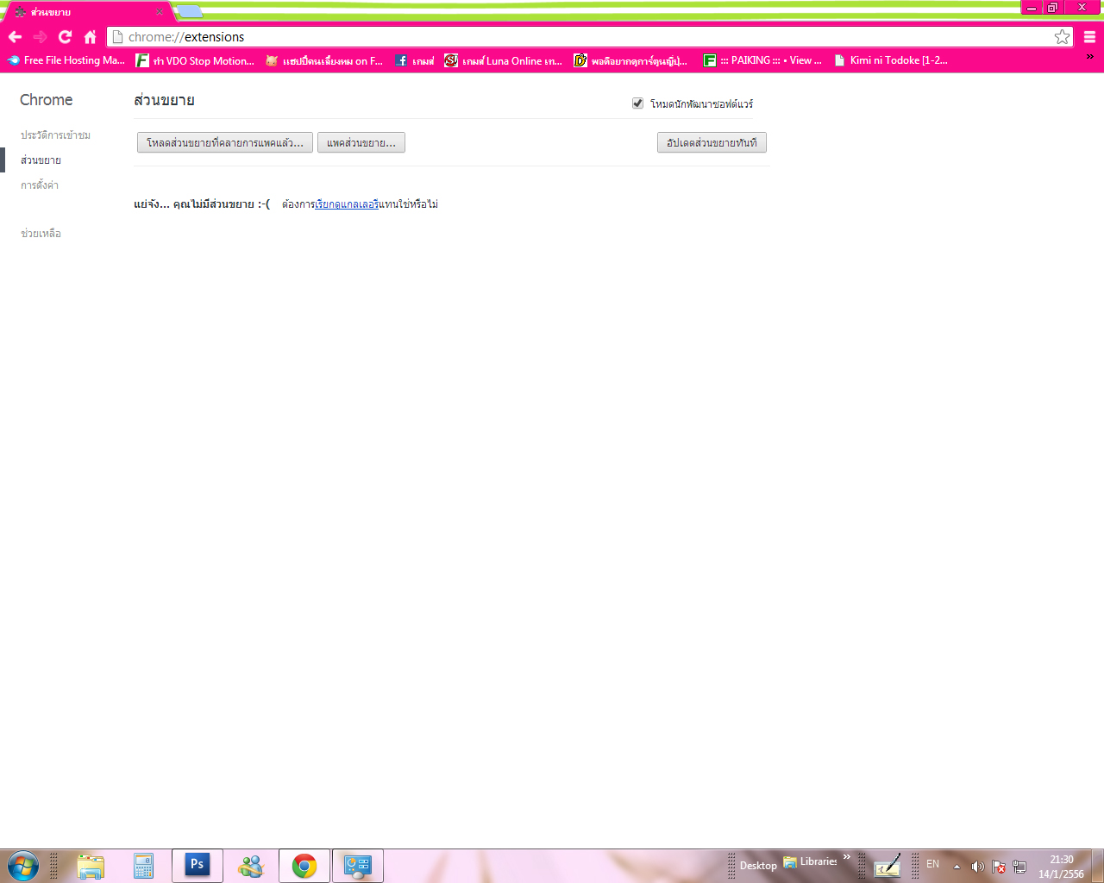Open the Windows Start menu
The image size is (1104, 883).
point(23,866)
